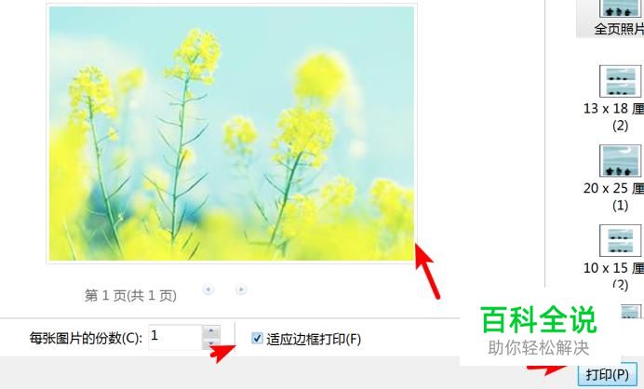Select the 20 x 25 厘米 (1) label
This screenshot has height=389, width=644.
pos(613,196)
